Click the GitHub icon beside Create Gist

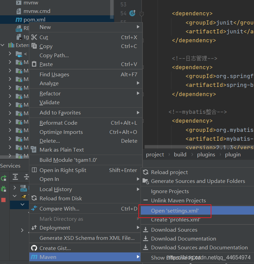34,248
